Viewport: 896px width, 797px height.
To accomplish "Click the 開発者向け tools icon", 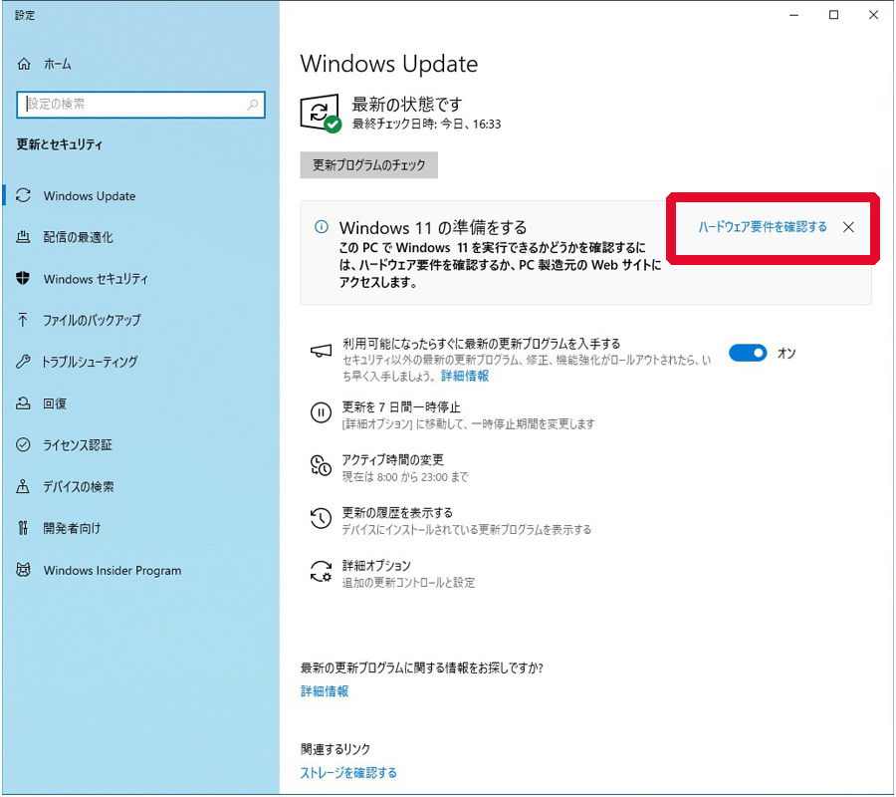I will [x=23, y=528].
